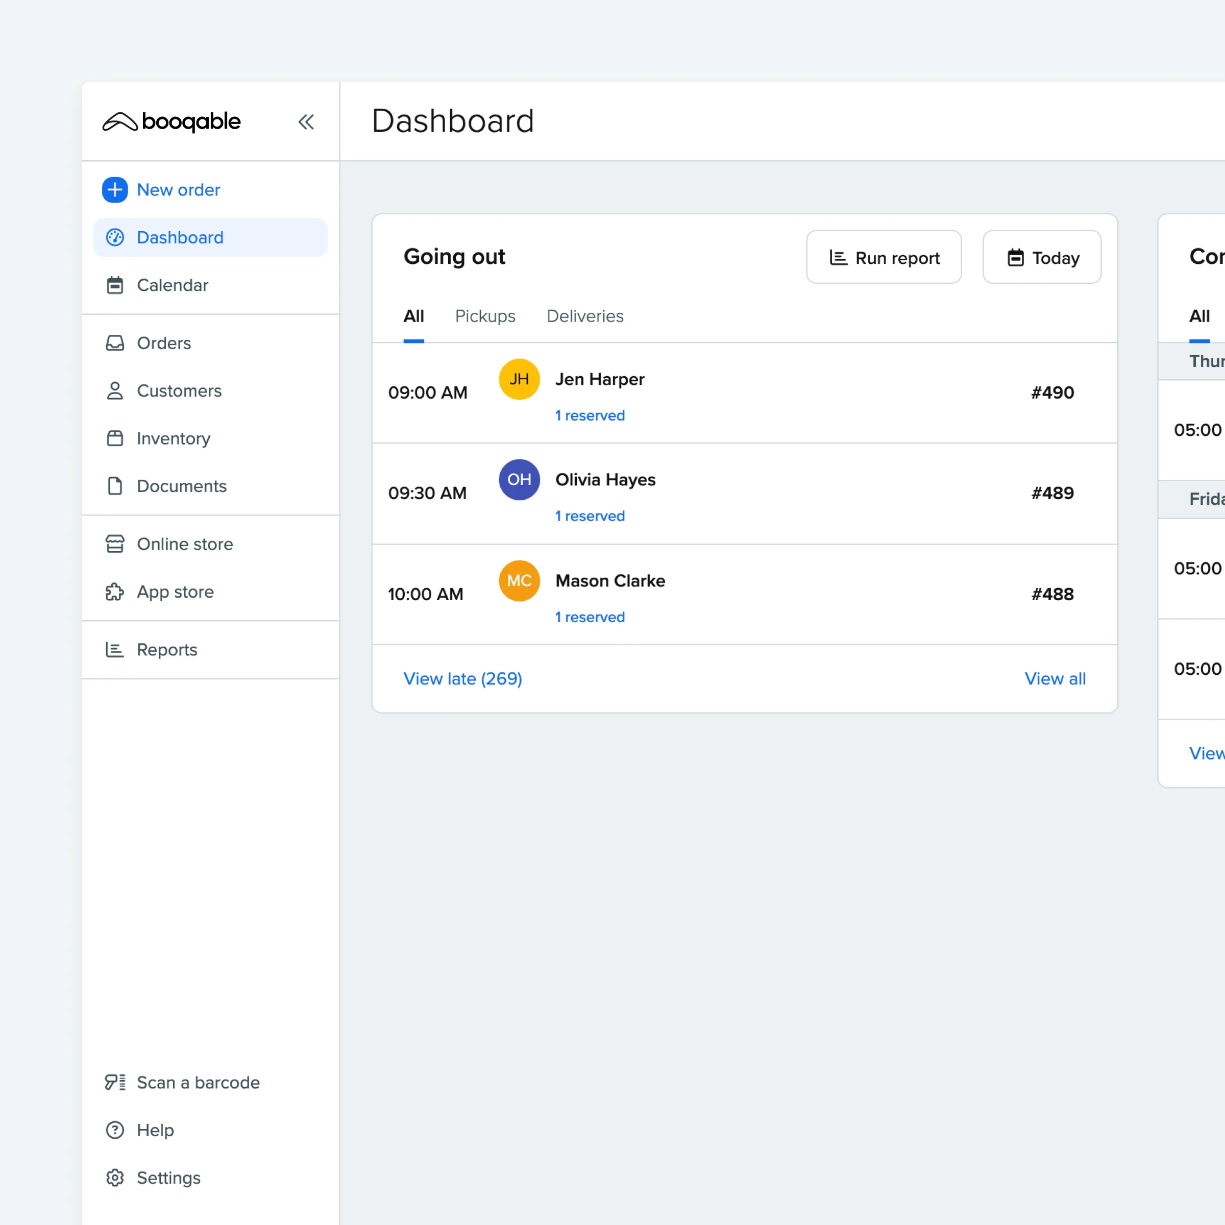Viewport: 1225px width, 1225px height.
Task: Click the Run report button
Action: [x=883, y=257]
